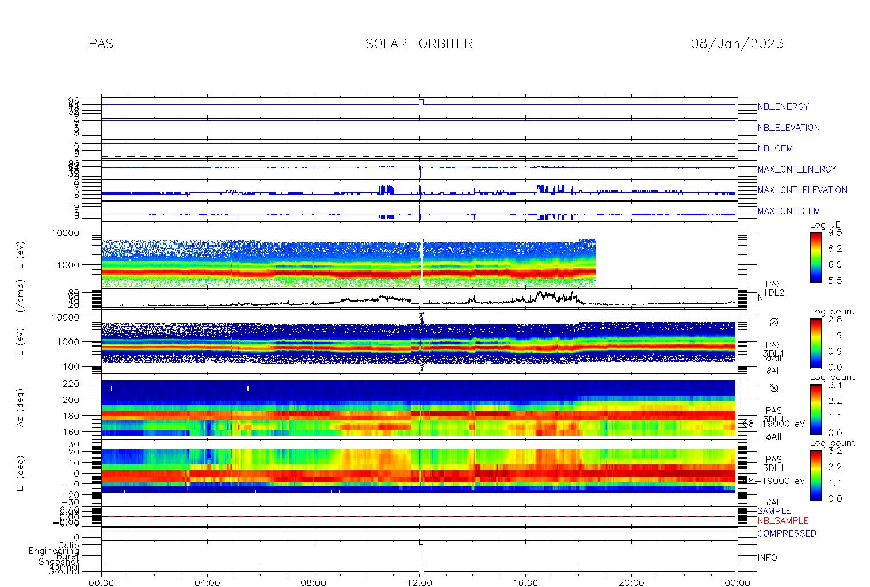Screen dimensions: 870x587
Task: Select the Log JE color bar
Action: (x=815, y=257)
